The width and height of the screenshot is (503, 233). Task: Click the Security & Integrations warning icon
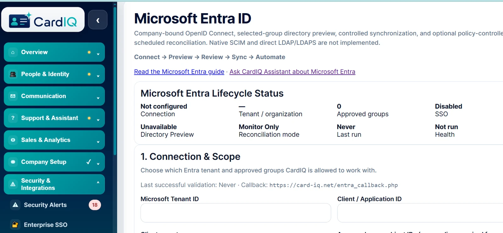tap(13, 184)
